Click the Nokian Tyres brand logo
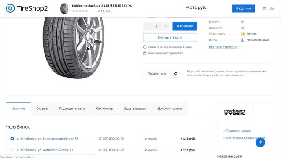Viewport: 282px width, 158px height. tap(234, 112)
